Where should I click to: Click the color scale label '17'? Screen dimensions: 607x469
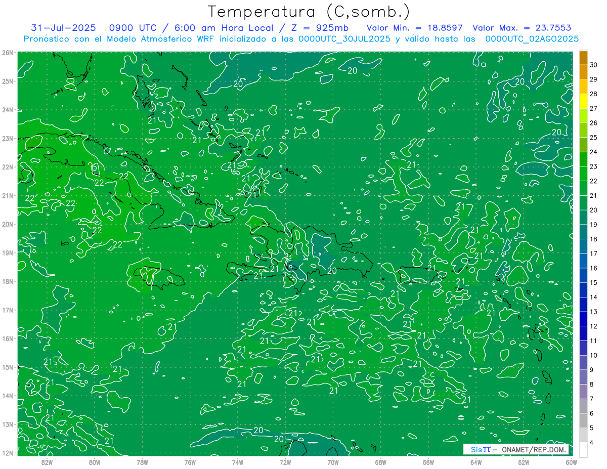[593, 253]
